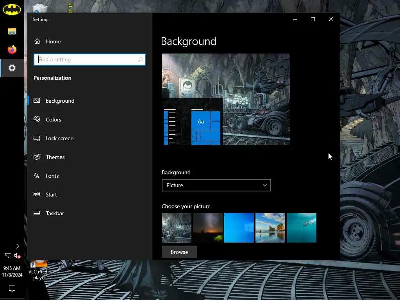Open the network icon in system tray

pyautogui.click(x=8, y=255)
